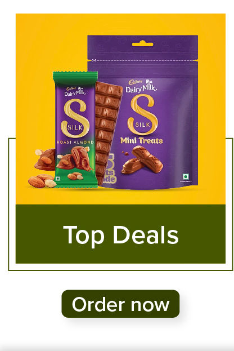Click the golden S Silk logo on pouch
The height and width of the screenshot is (351, 234).
tap(142, 115)
